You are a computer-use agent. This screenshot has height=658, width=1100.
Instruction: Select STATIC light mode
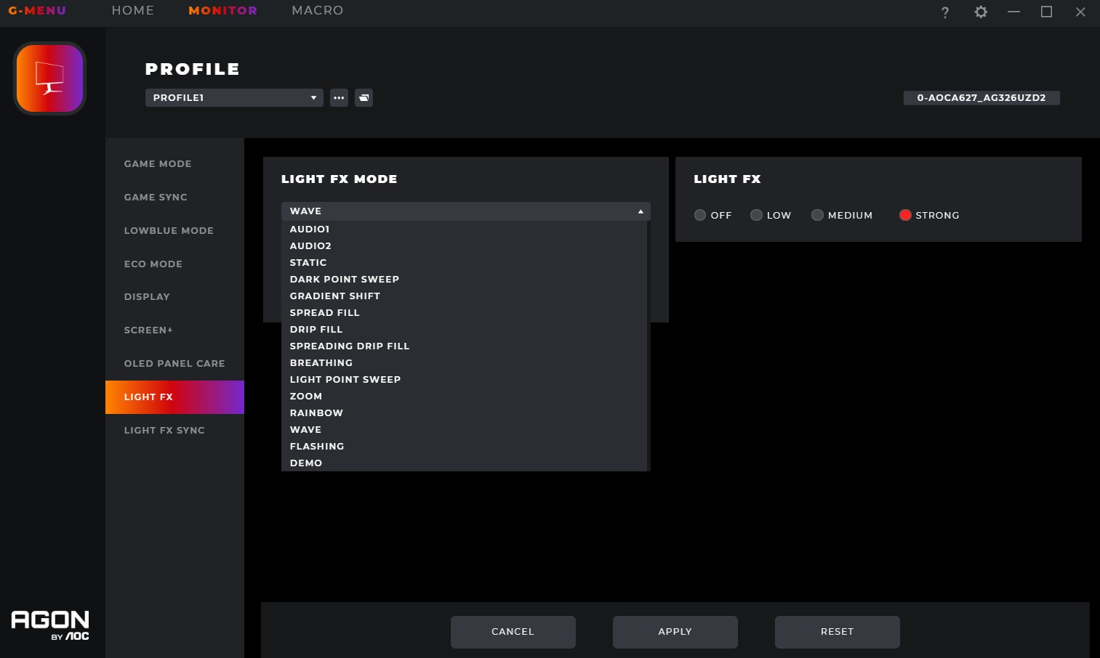(x=464, y=263)
